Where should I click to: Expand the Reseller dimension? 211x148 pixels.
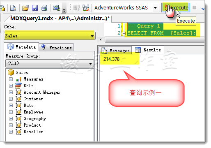(x=11, y=132)
